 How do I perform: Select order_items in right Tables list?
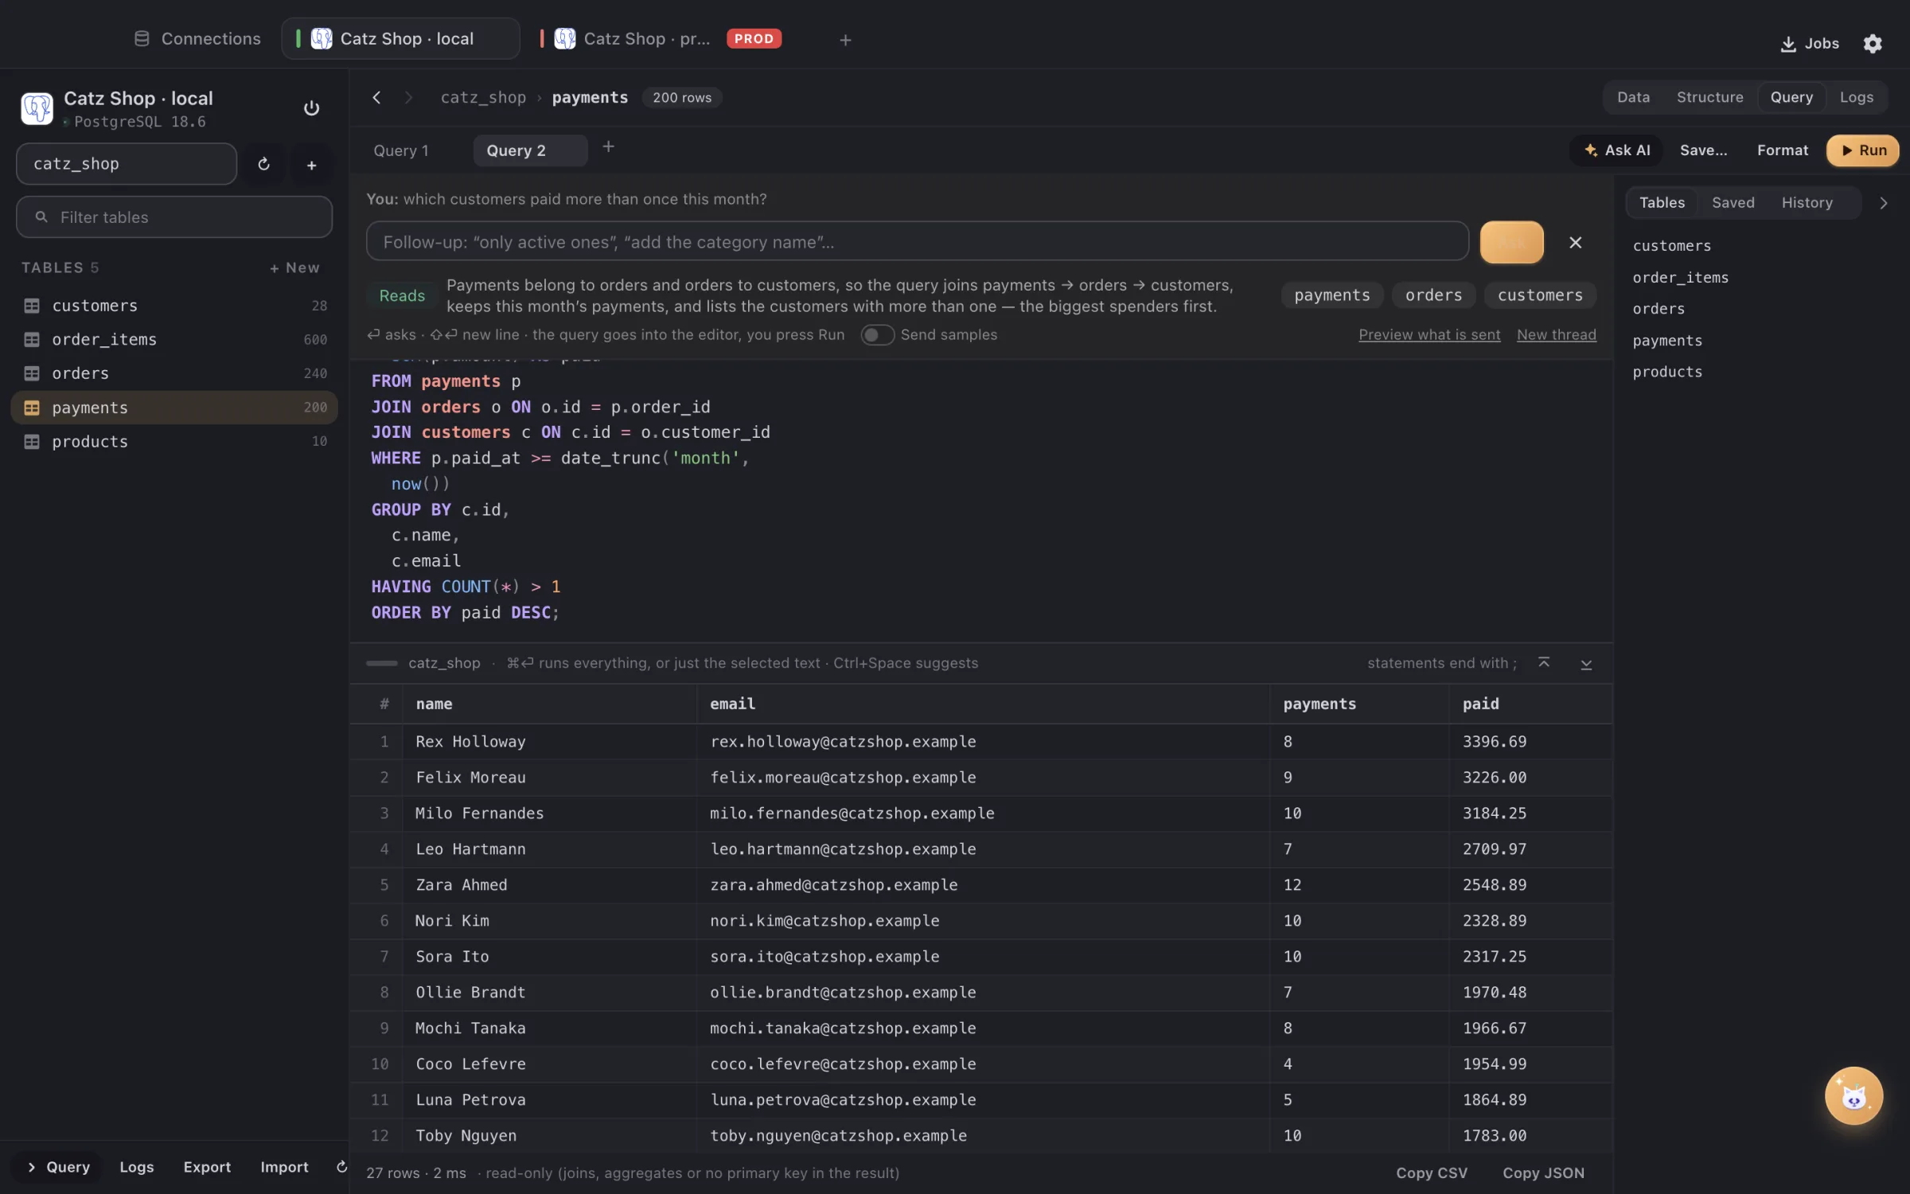pos(1680,277)
